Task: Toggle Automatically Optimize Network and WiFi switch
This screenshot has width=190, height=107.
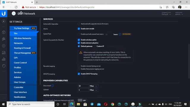Action: pos(82,100)
